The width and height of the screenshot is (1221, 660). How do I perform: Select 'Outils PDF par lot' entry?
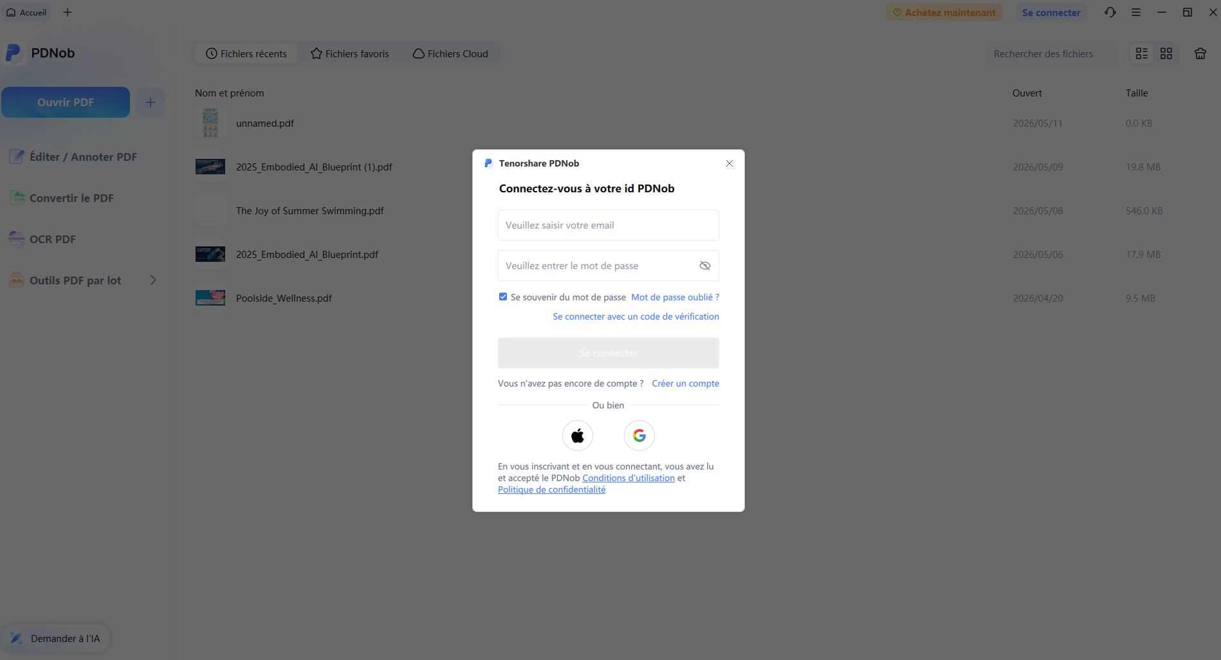(x=75, y=280)
